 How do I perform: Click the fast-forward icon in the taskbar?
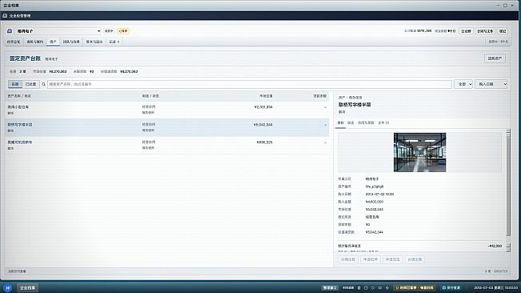[380, 287]
